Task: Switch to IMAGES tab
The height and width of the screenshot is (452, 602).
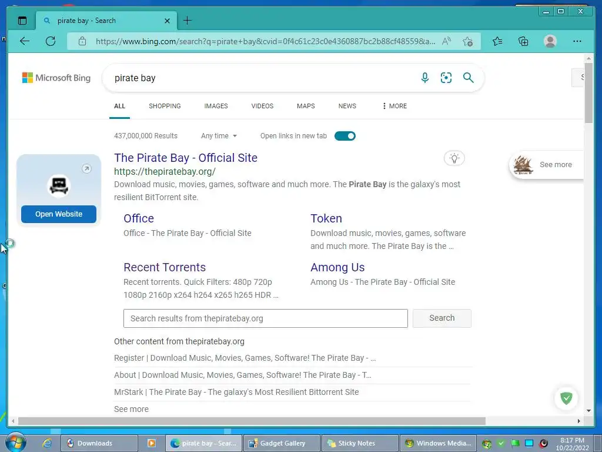Action: pos(216,106)
